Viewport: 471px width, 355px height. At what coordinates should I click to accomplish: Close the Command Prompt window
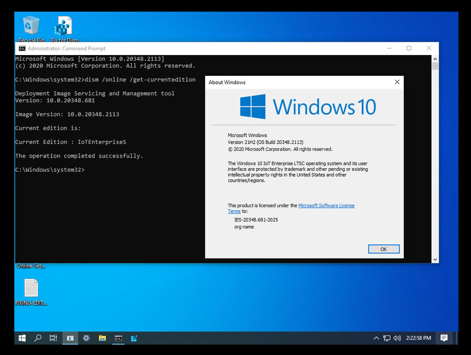429,48
